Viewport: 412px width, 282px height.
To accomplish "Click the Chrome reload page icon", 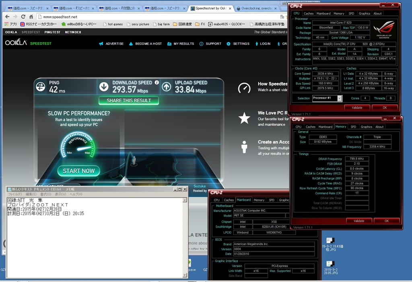I will (23, 17).
